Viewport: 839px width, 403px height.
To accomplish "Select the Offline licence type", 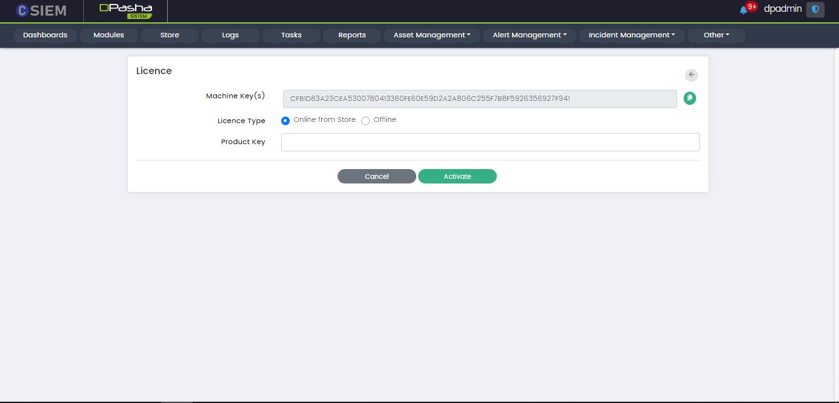I will coord(366,121).
